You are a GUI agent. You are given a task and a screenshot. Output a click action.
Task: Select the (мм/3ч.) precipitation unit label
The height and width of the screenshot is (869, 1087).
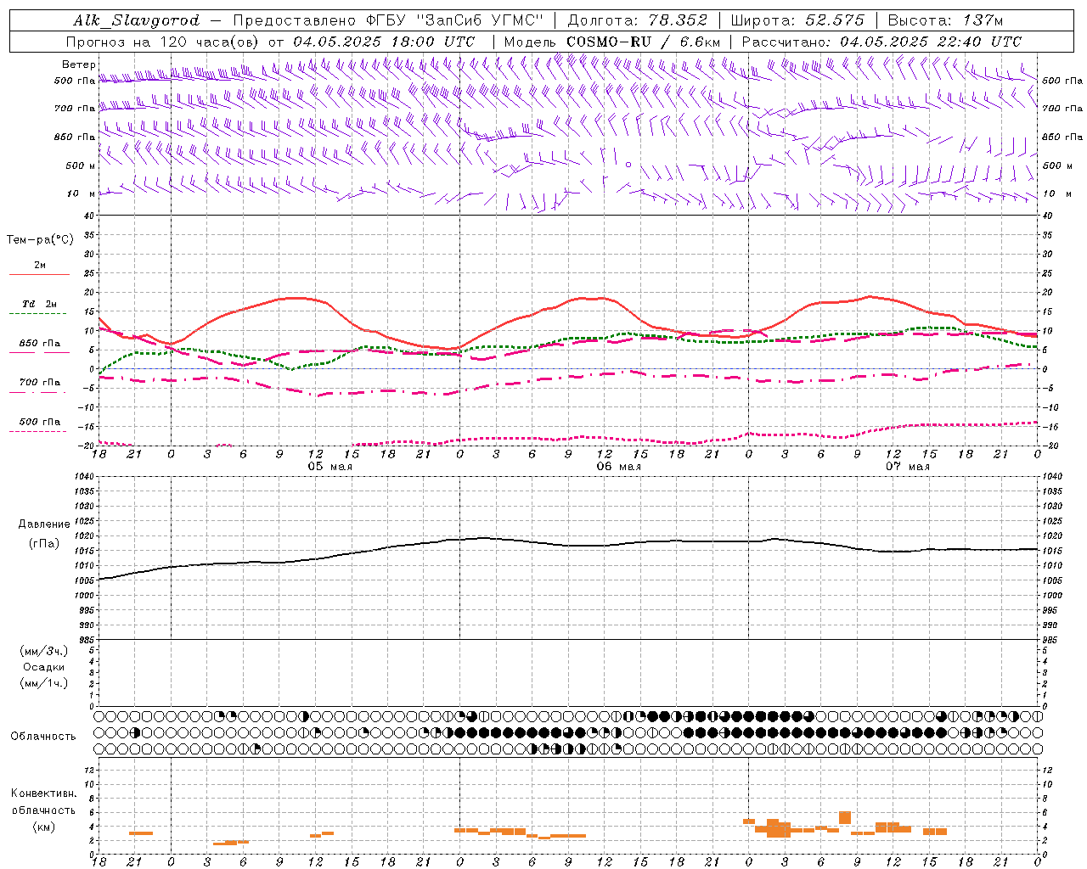(44, 651)
